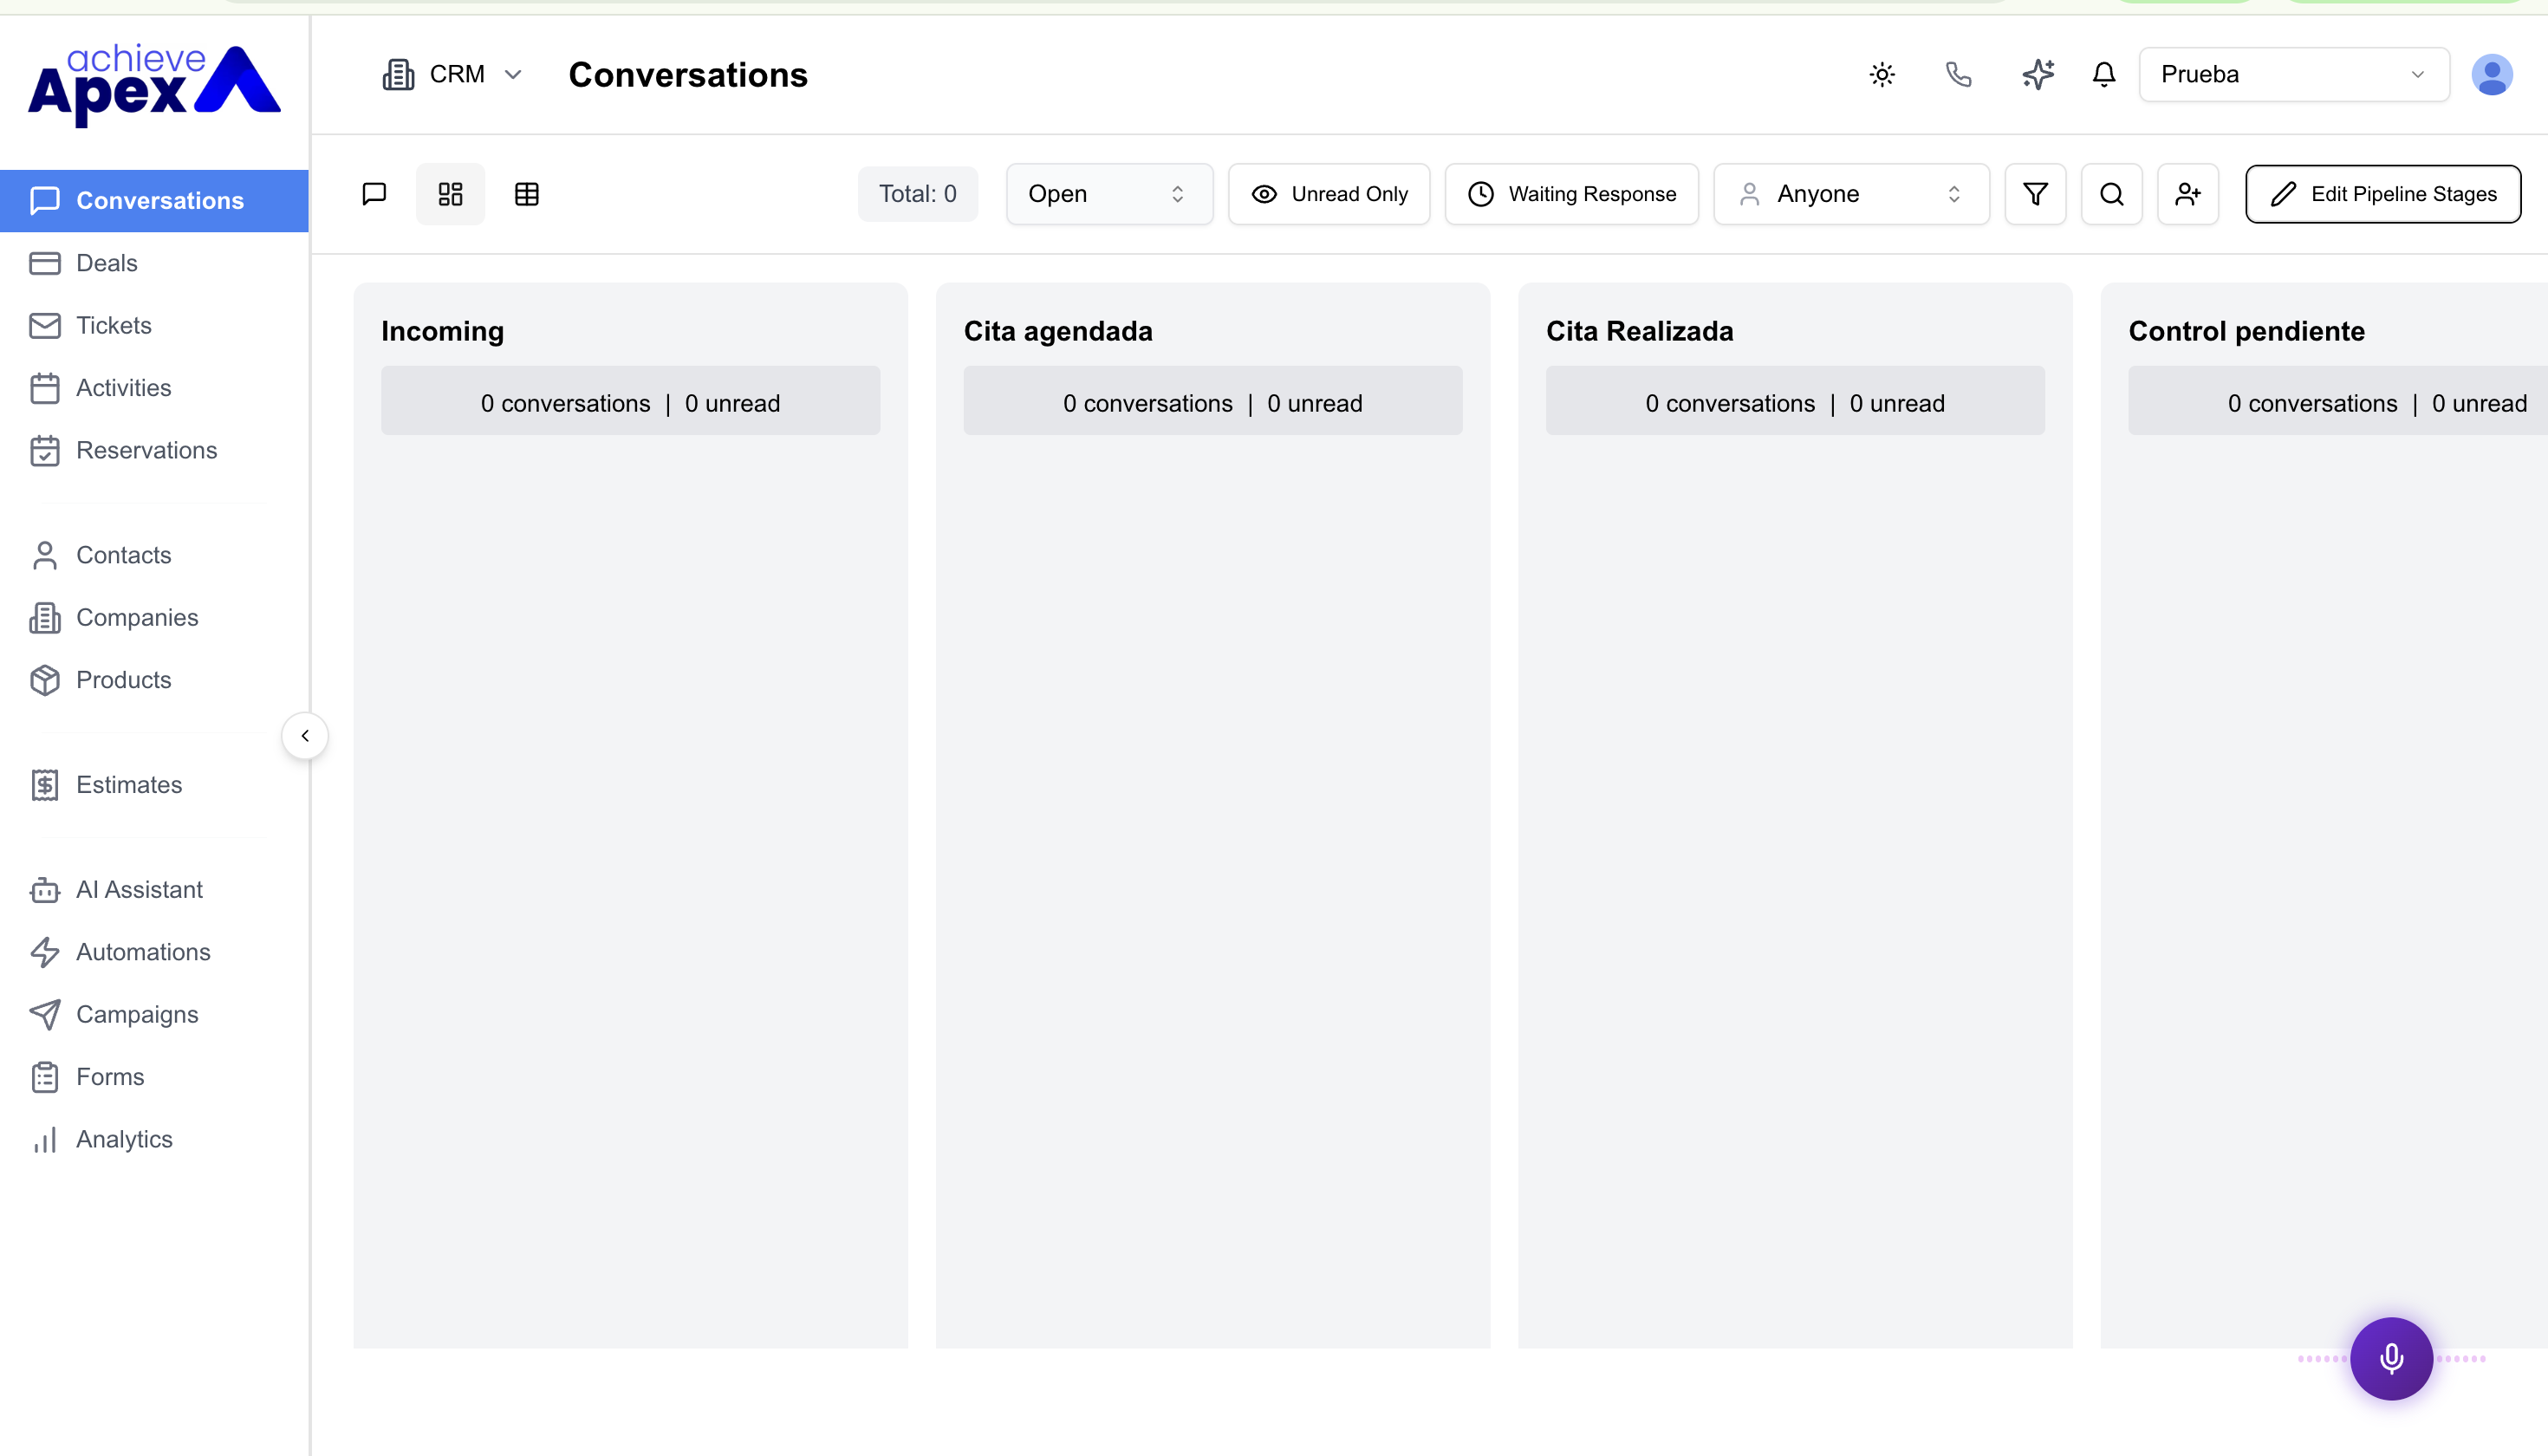Toggle the Unread Only filter
This screenshot has height=1456, width=2548.
click(x=1329, y=194)
